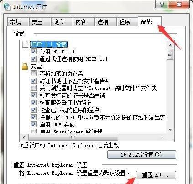Screen dimensions: 193x184
Task: Enable 不将加密的页存盘 checkbox
Action: [33, 74]
